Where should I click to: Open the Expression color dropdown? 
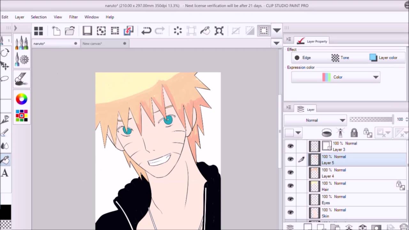(336, 77)
